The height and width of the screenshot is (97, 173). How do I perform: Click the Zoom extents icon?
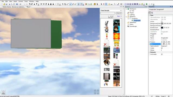click(x=58, y=4)
